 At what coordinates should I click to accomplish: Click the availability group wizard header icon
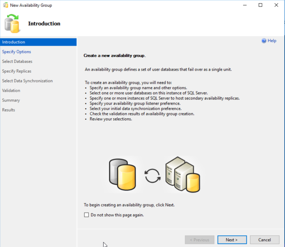[x=12, y=23]
